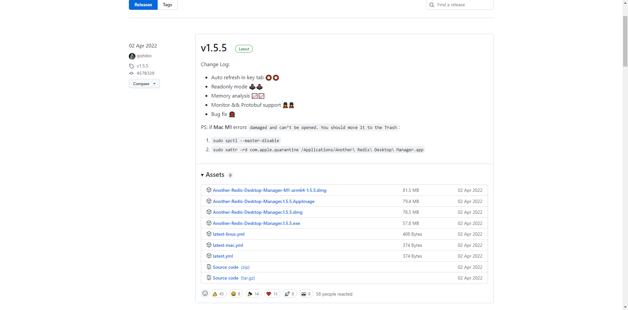Toggle the rocket reaction

[x=289, y=294]
